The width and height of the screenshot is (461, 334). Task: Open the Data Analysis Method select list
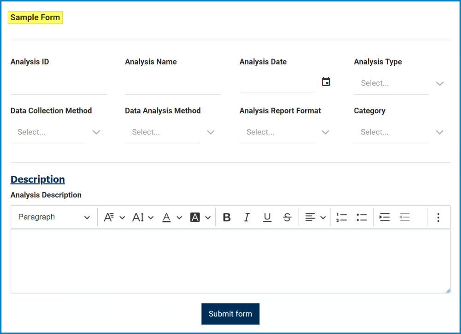tap(170, 132)
